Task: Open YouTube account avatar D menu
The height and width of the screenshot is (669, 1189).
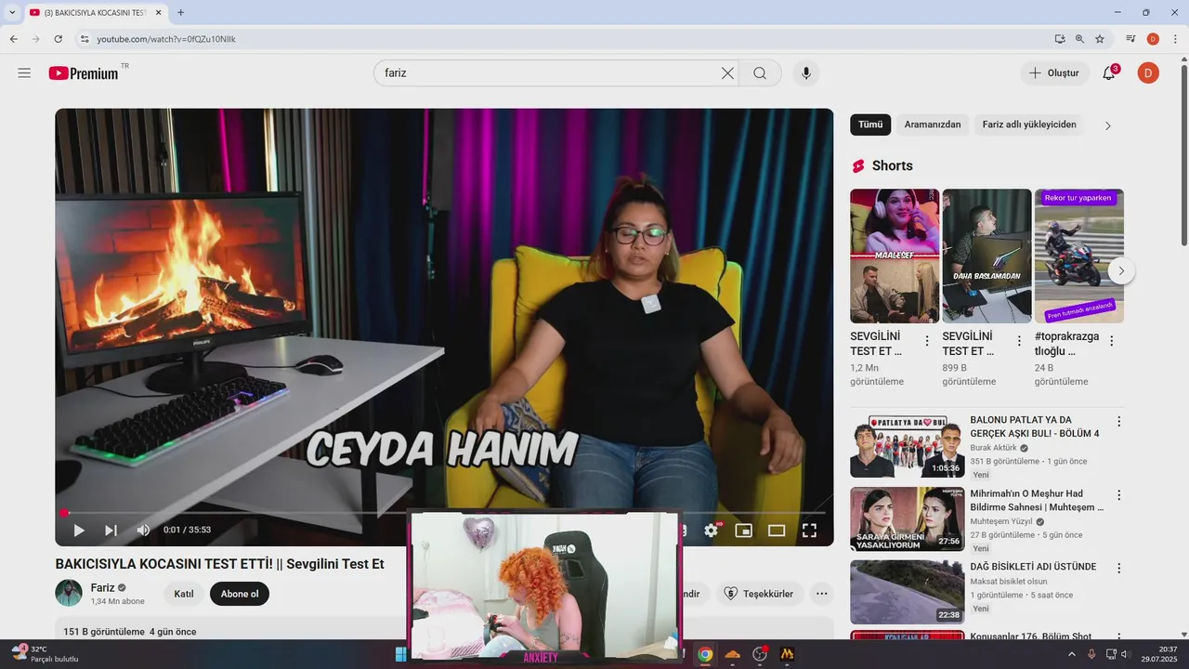Action: pos(1148,73)
